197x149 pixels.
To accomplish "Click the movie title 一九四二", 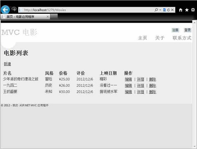I will tap(10, 85).
